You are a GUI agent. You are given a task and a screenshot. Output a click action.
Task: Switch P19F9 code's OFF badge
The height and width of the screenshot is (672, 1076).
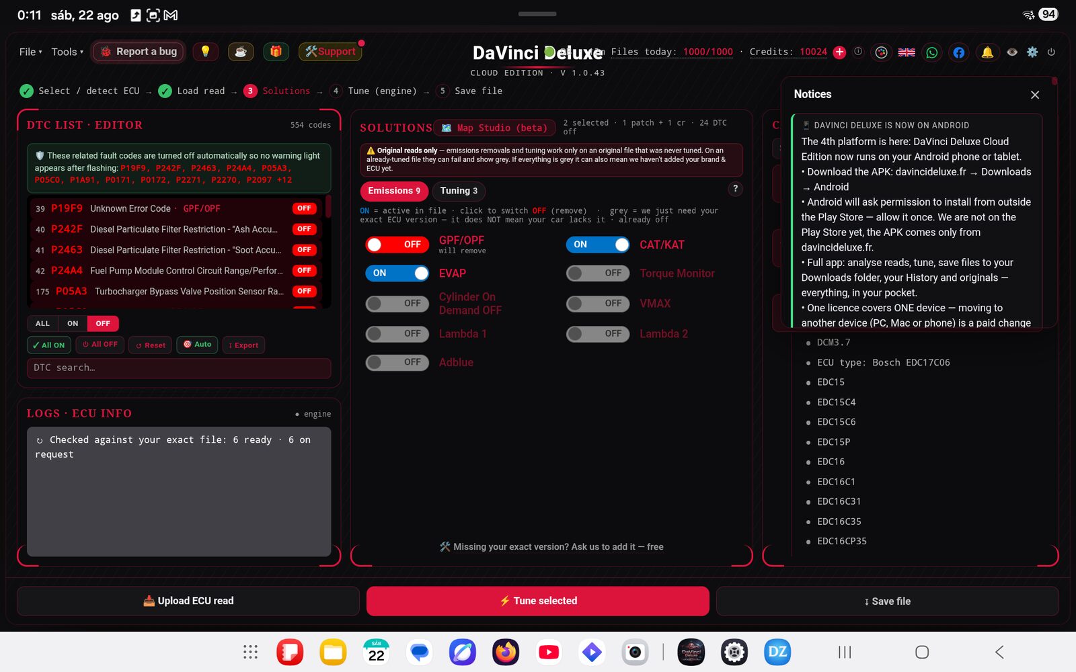click(304, 208)
